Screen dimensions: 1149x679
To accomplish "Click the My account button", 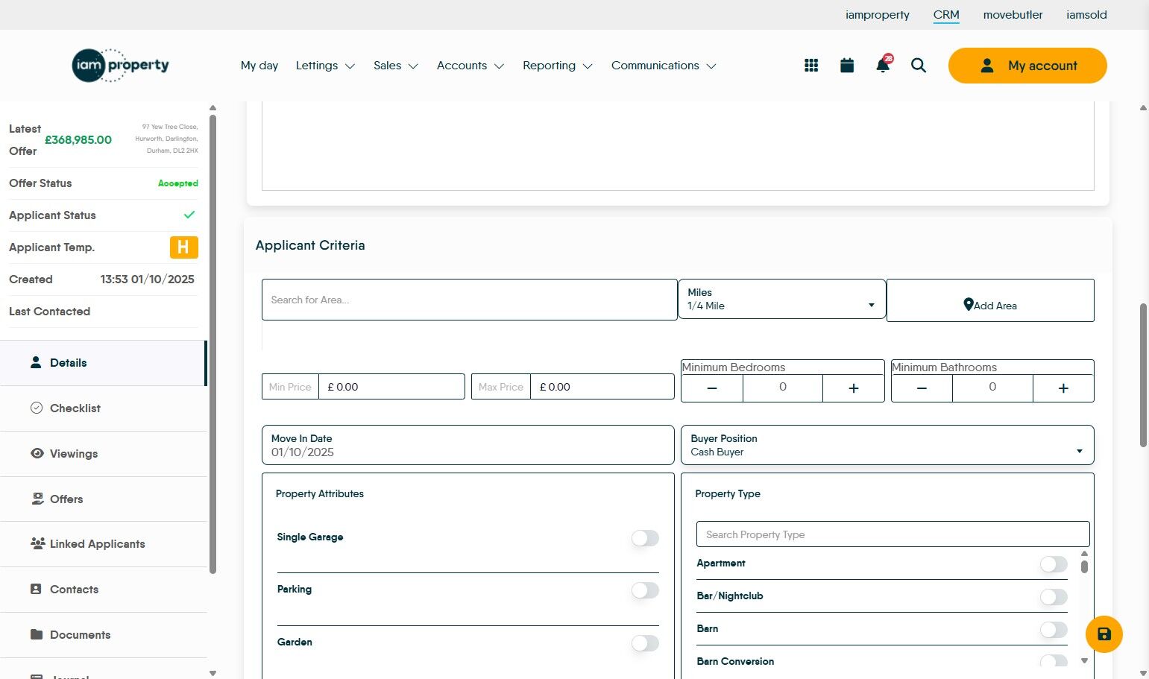I will point(1027,66).
